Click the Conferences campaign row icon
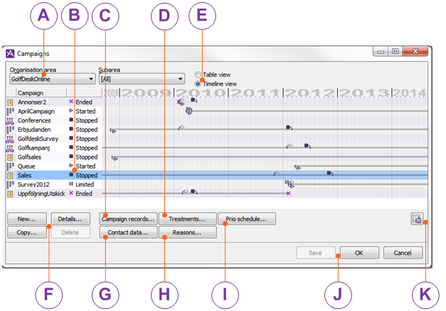 click(x=10, y=120)
